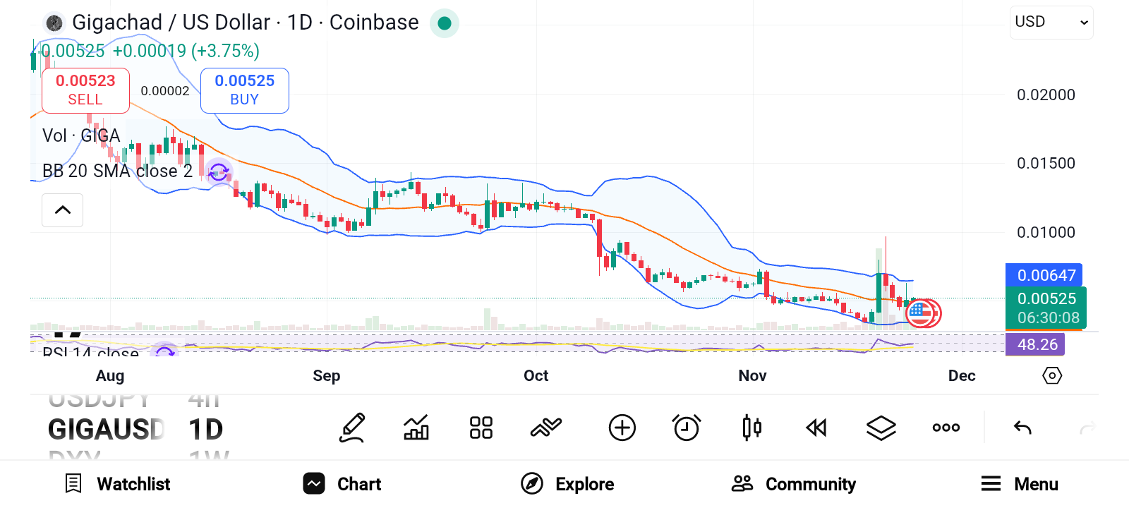Switch to the Watchlist tab

(117, 484)
